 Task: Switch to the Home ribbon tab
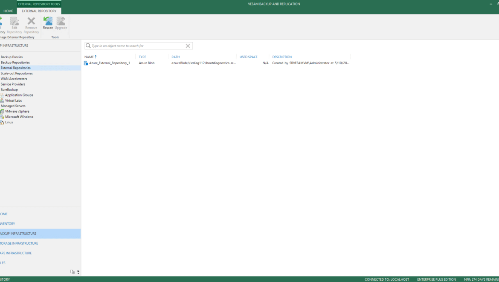[8, 11]
